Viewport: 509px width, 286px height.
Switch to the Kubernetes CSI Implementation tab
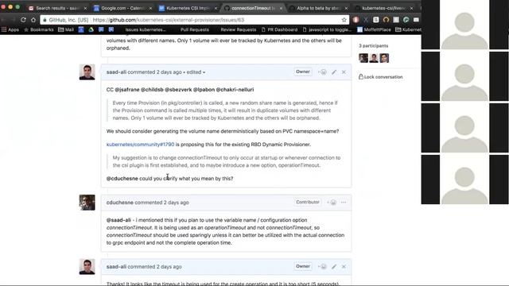tap(188, 8)
